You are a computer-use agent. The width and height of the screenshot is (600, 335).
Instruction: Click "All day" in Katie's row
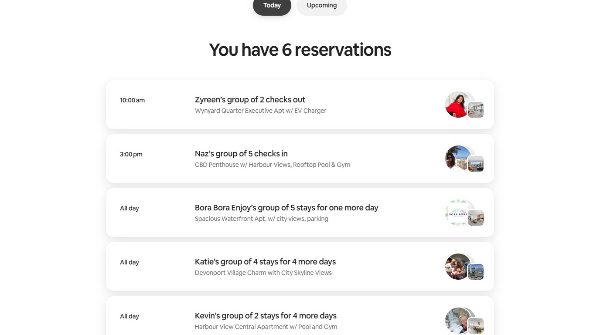tap(130, 262)
